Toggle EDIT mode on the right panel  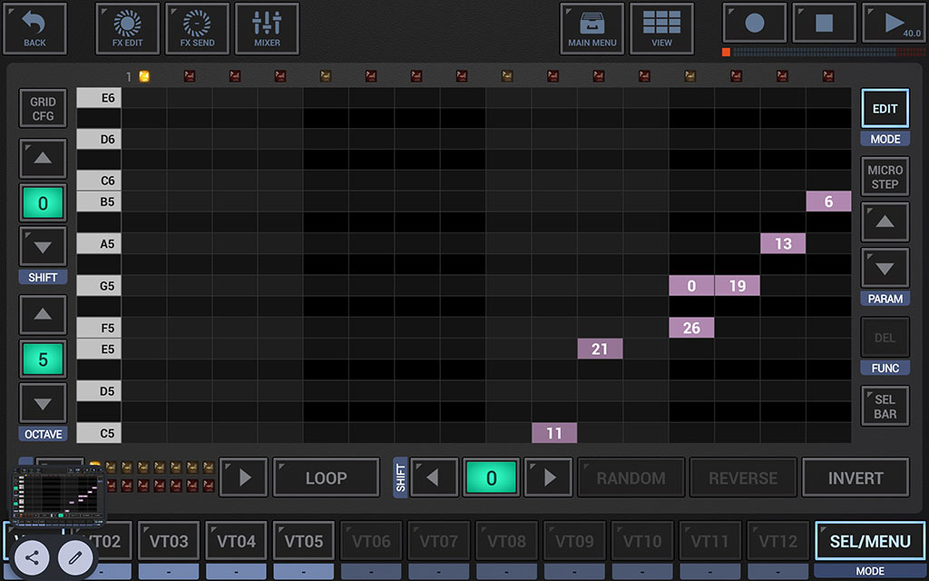(x=885, y=107)
